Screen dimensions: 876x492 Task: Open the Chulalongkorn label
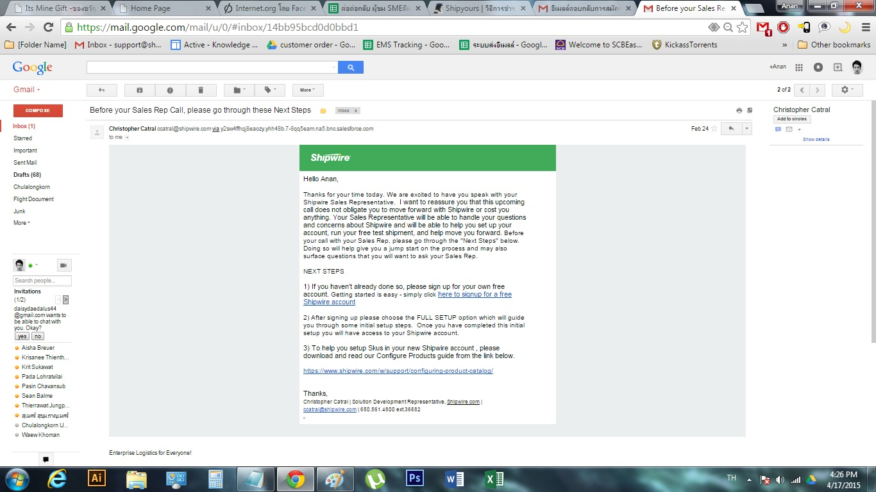point(31,187)
